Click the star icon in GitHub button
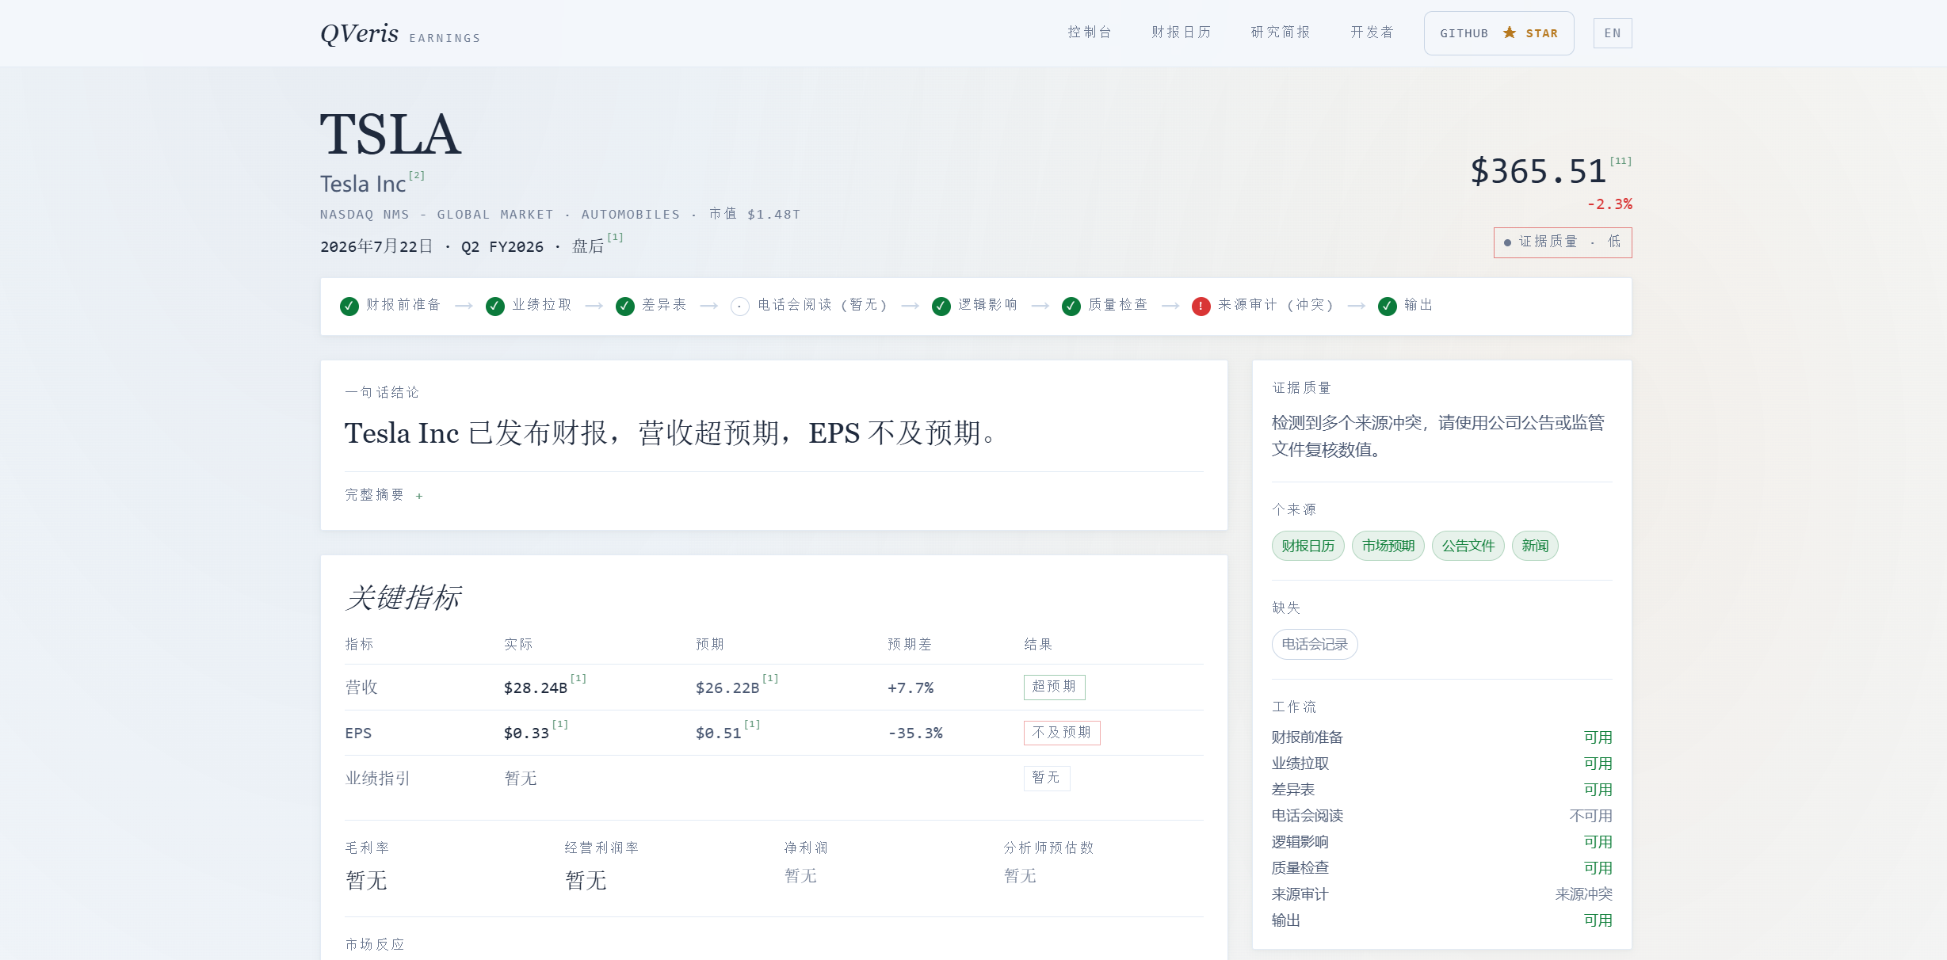Screen dimensions: 1947x960 1510,32
